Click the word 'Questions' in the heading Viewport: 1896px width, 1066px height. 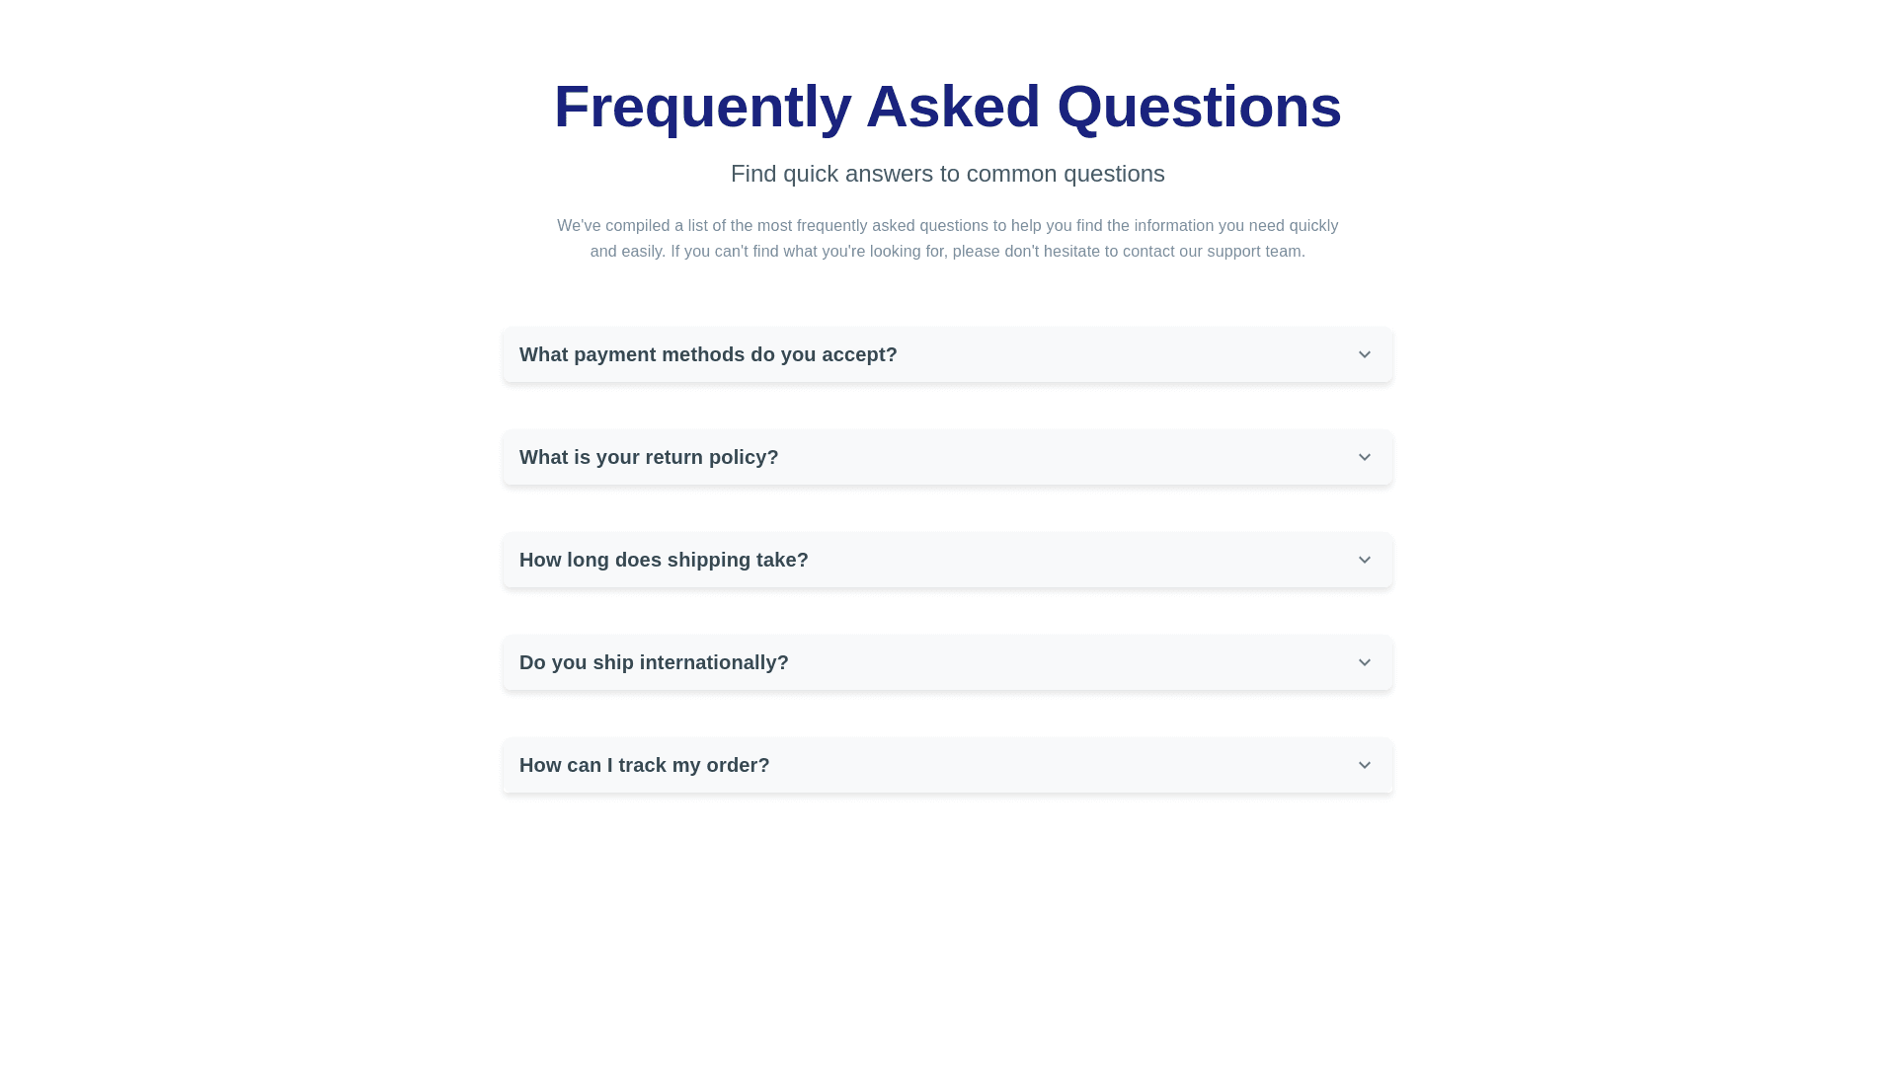1199,107
